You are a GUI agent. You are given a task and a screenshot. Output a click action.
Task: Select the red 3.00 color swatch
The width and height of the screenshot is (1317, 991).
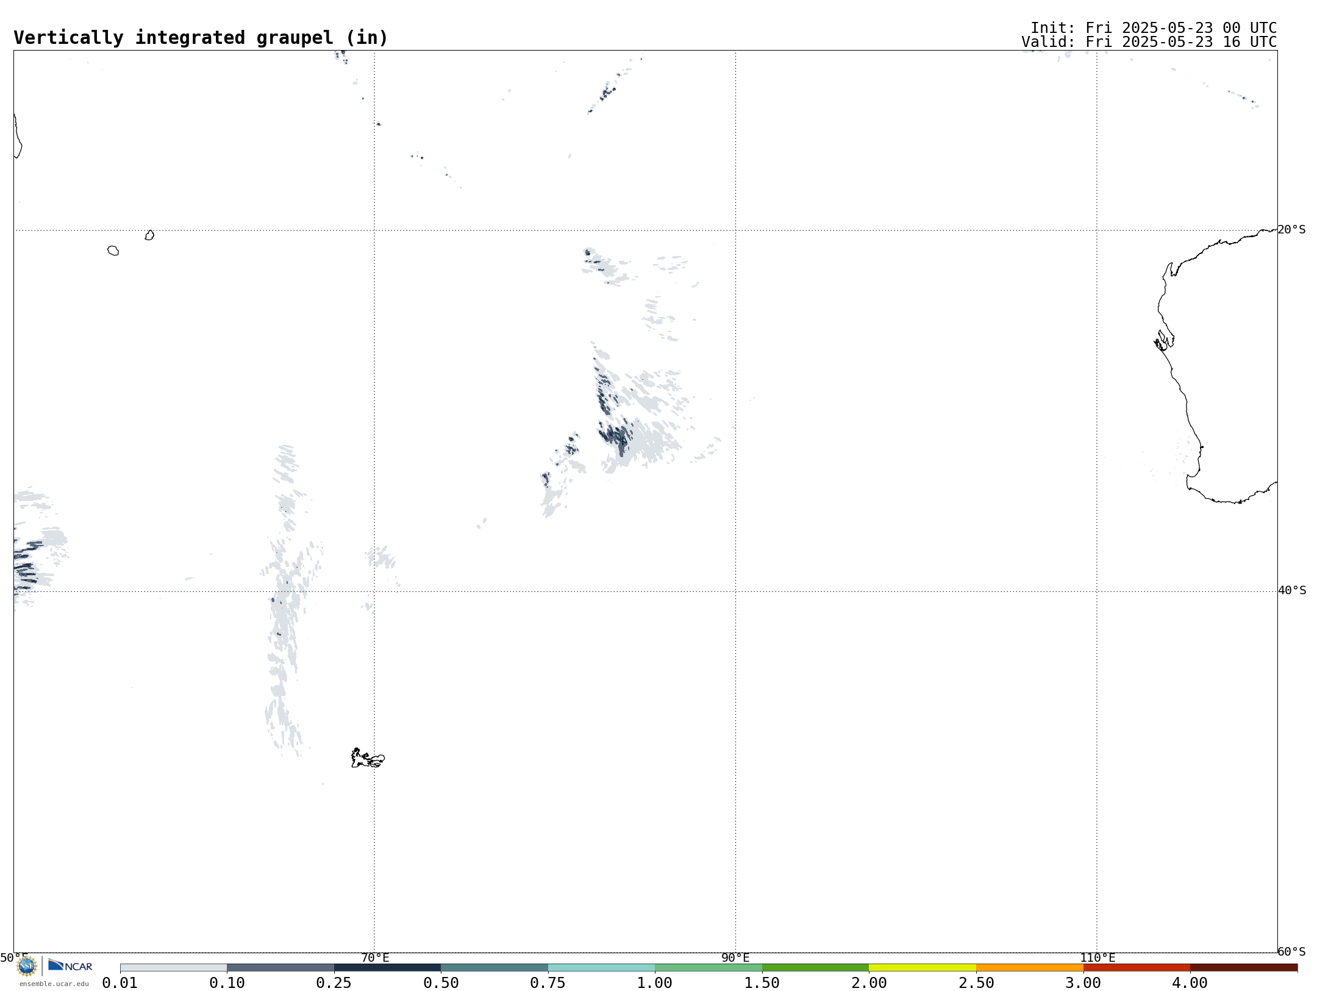click(x=1137, y=968)
